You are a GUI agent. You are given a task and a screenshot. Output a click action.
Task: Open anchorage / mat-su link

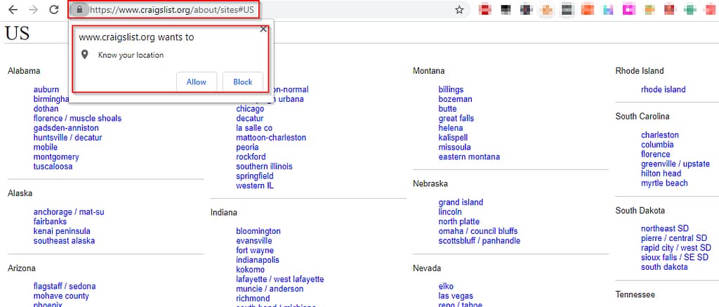pos(69,212)
